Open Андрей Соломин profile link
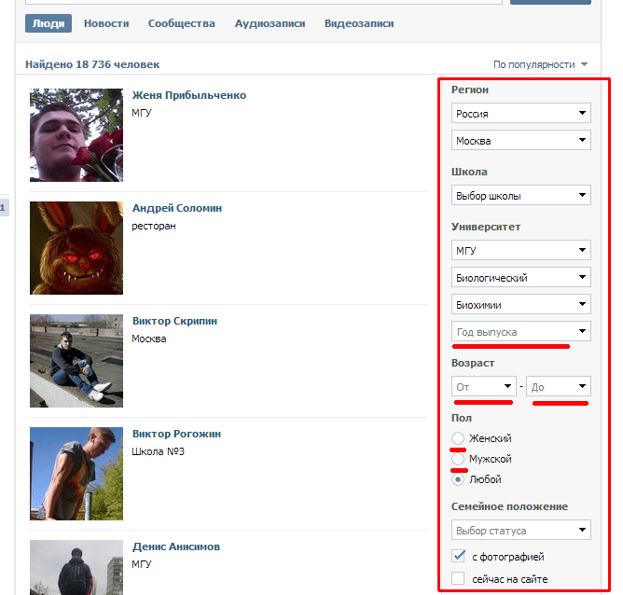The height and width of the screenshot is (595, 623). pyautogui.click(x=177, y=208)
